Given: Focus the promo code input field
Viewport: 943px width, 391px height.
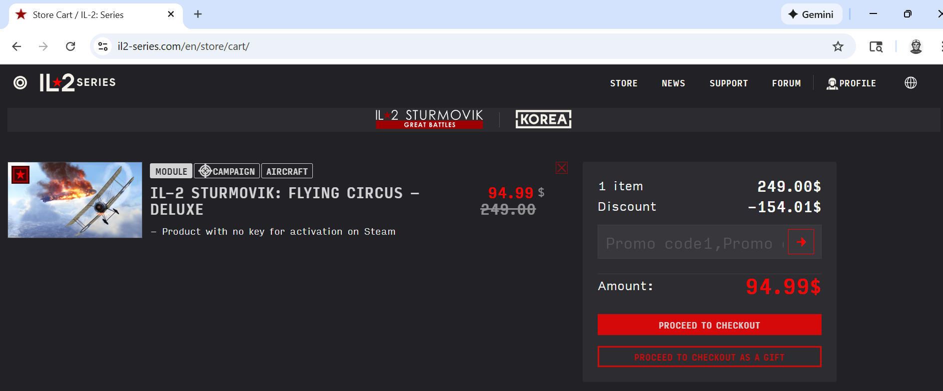Looking at the screenshot, I should pyautogui.click(x=692, y=243).
